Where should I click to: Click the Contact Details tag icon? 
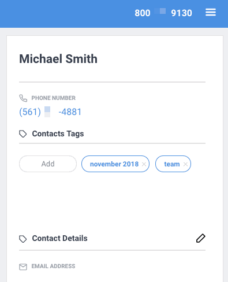click(23, 239)
